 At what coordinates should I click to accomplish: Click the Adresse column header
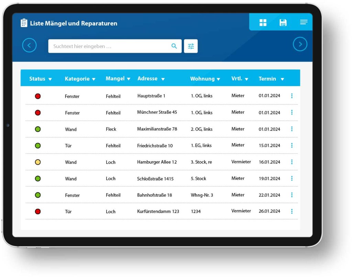(x=147, y=79)
